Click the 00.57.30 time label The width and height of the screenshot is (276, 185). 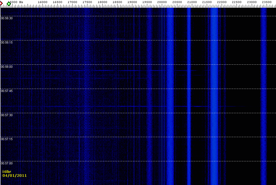7,115
